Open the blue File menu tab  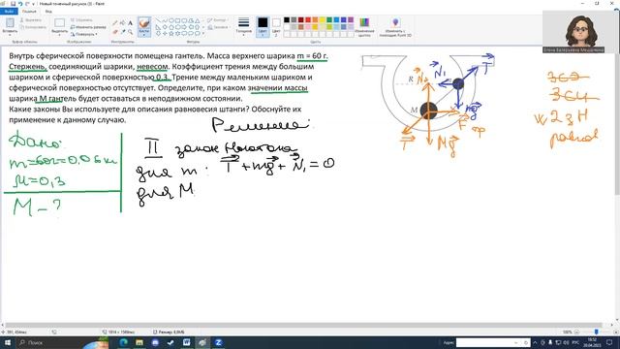(9, 11)
